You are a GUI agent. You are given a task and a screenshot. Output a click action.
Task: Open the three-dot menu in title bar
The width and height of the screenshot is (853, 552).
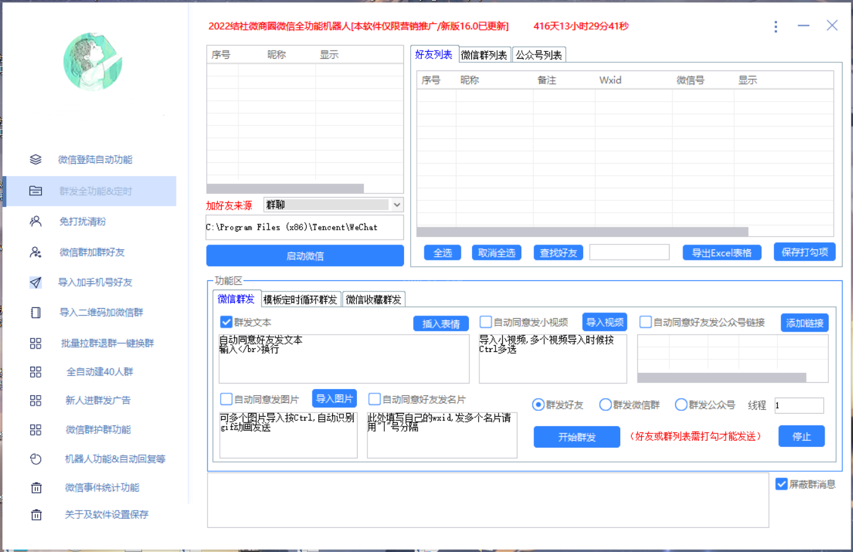[x=776, y=27]
